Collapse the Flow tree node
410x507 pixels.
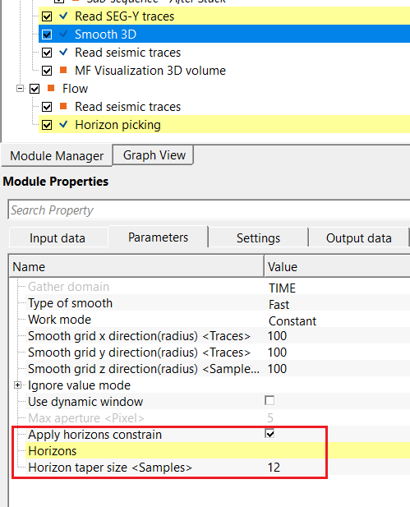(20, 88)
